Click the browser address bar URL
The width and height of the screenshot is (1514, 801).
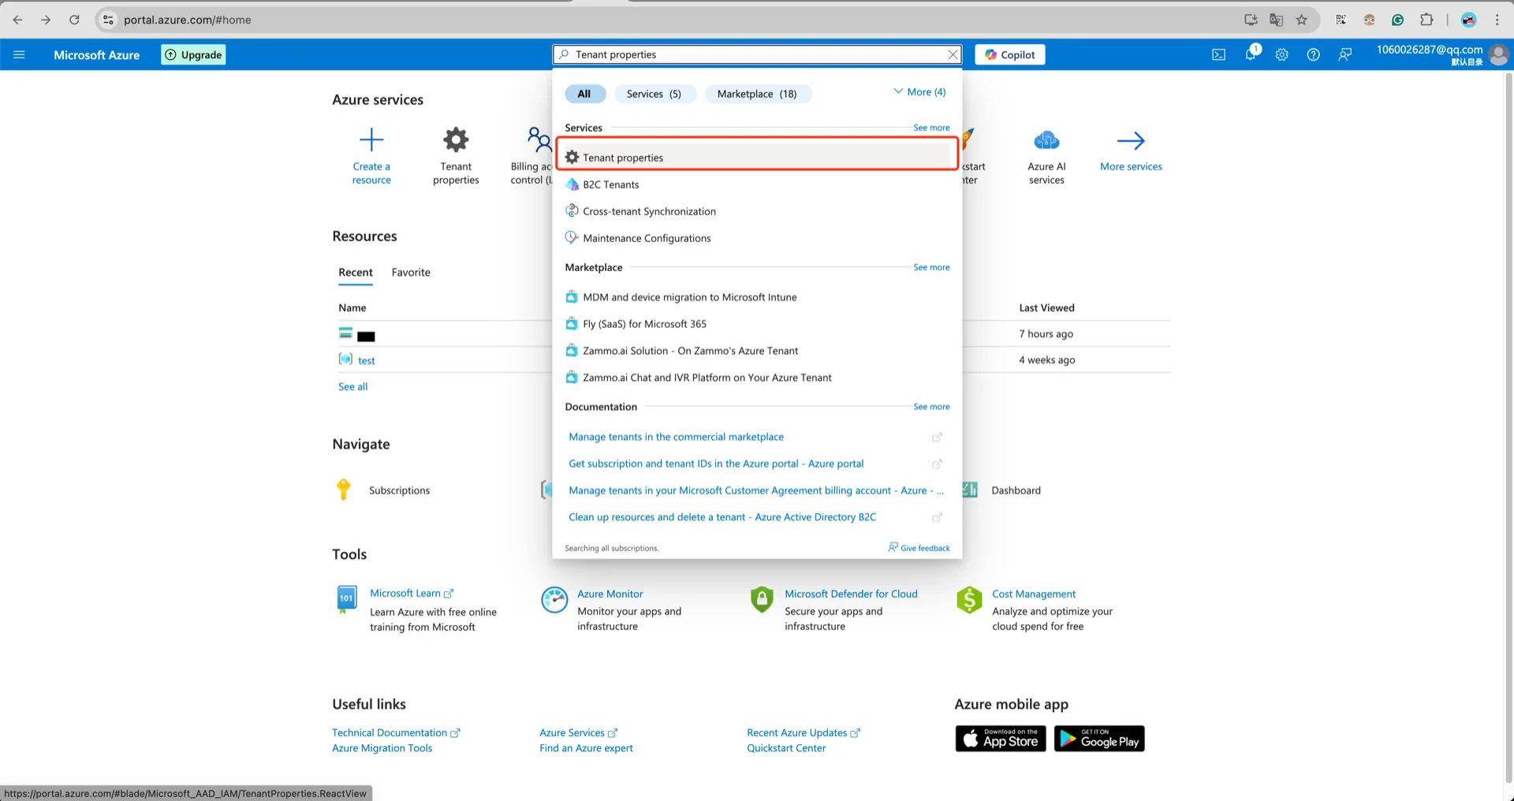coord(188,20)
